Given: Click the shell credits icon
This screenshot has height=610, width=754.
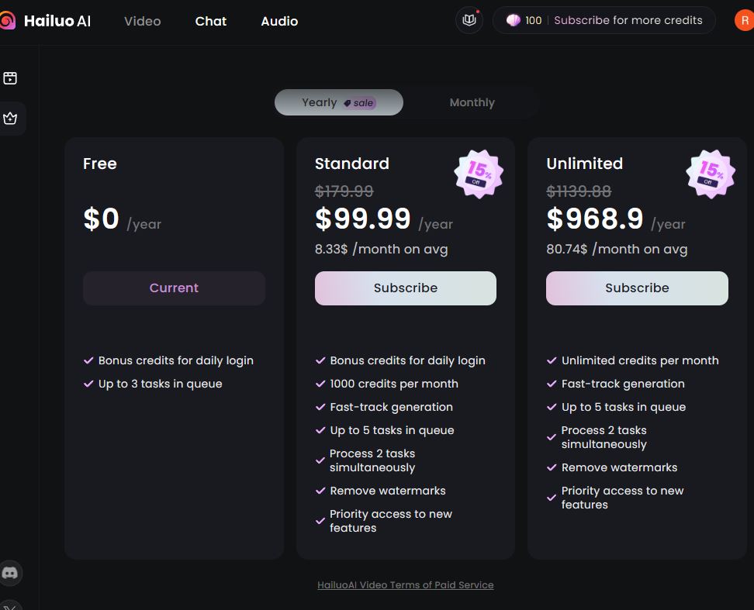Looking at the screenshot, I should [x=514, y=20].
